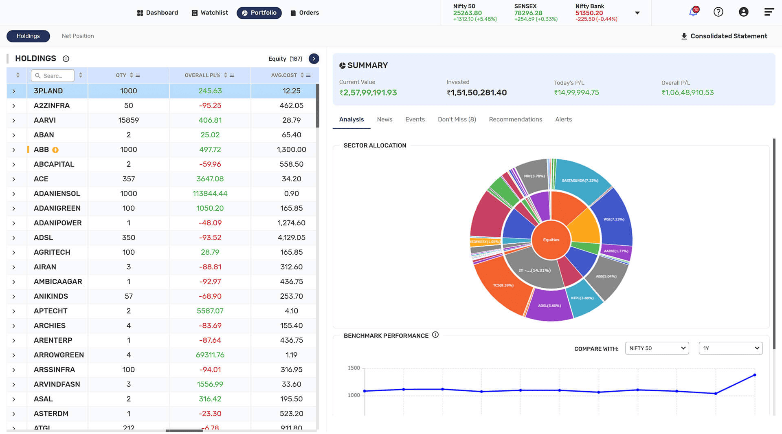
Task: Sort by symbol name arrows beside search
Action: click(81, 75)
